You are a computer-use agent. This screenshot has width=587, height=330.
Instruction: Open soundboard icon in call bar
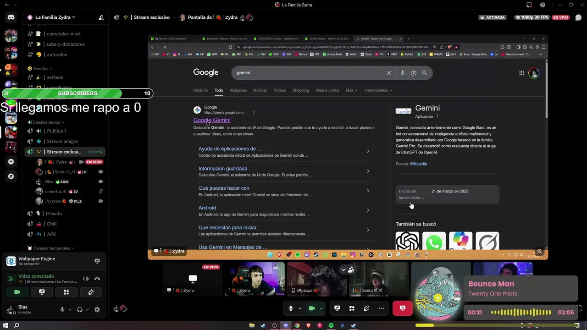(x=366, y=308)
